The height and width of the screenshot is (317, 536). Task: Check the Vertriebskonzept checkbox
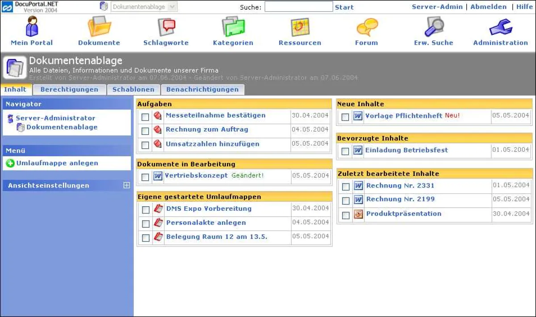point(145,177)
